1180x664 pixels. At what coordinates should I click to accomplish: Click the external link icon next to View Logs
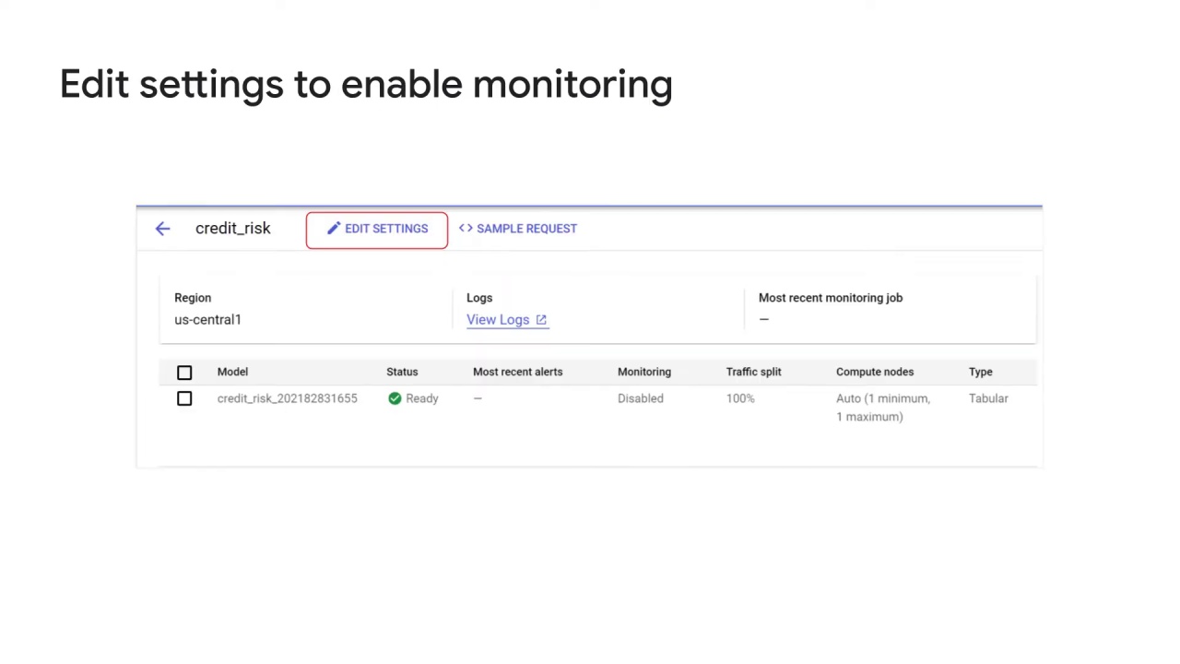(541, 320)
